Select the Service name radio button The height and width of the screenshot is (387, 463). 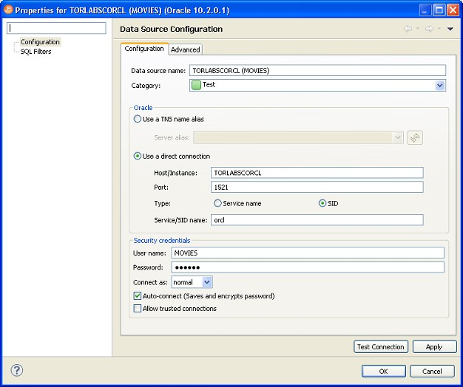[x=217, y=203]
